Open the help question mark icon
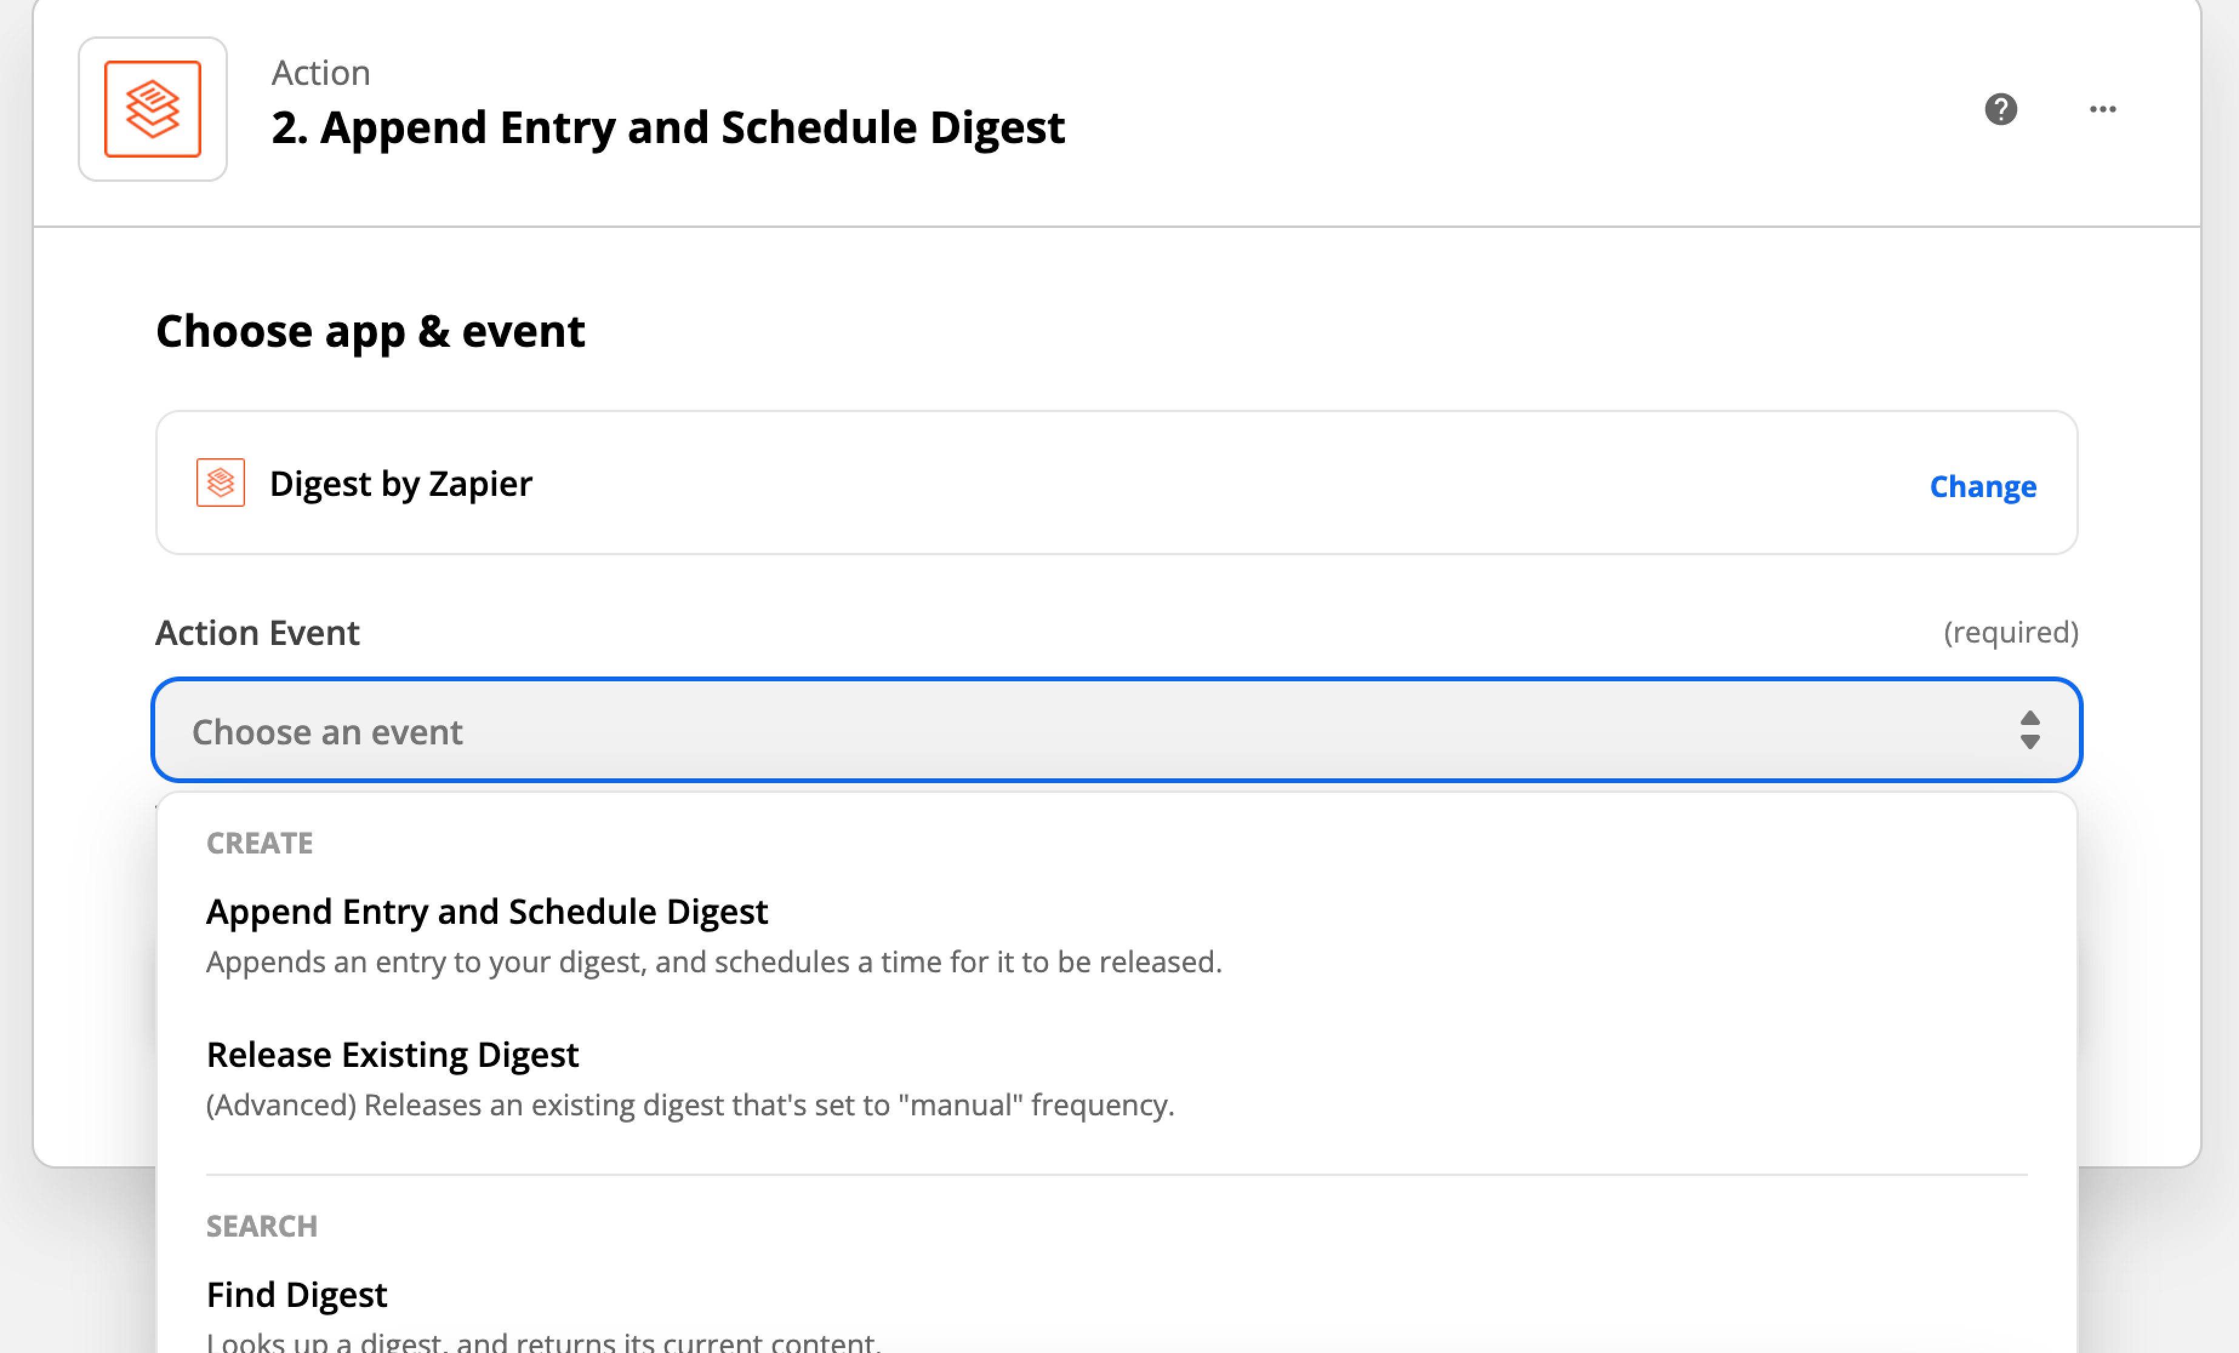This screenshot has height=1353, width=2239. tap(2000, 109)
